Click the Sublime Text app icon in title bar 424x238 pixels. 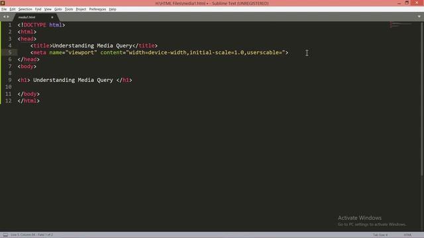3,3
